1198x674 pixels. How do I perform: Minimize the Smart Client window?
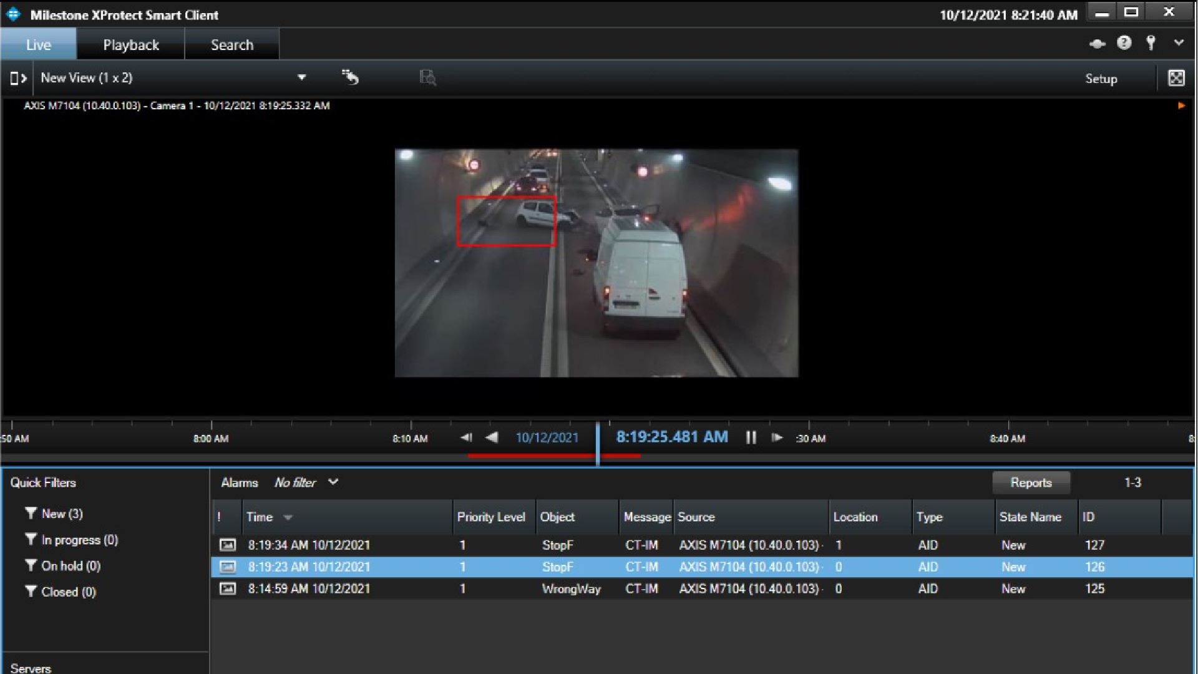click(1102, 13)
